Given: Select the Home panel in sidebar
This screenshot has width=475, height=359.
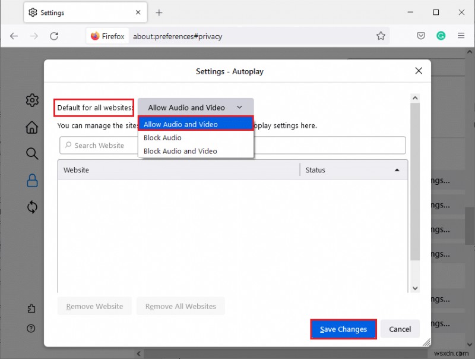Looking at the screenshot, I should pos(32,127).
